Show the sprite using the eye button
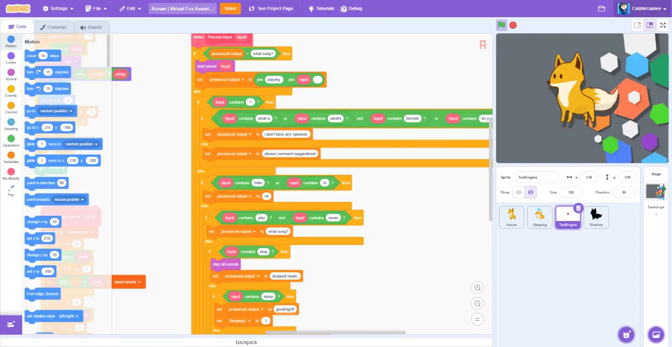The width and height of the screenshot is (672, 347). 519,192
